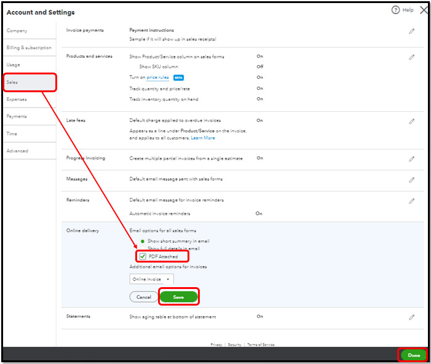Follow the price rules link
431x364 pixels.
158,77
